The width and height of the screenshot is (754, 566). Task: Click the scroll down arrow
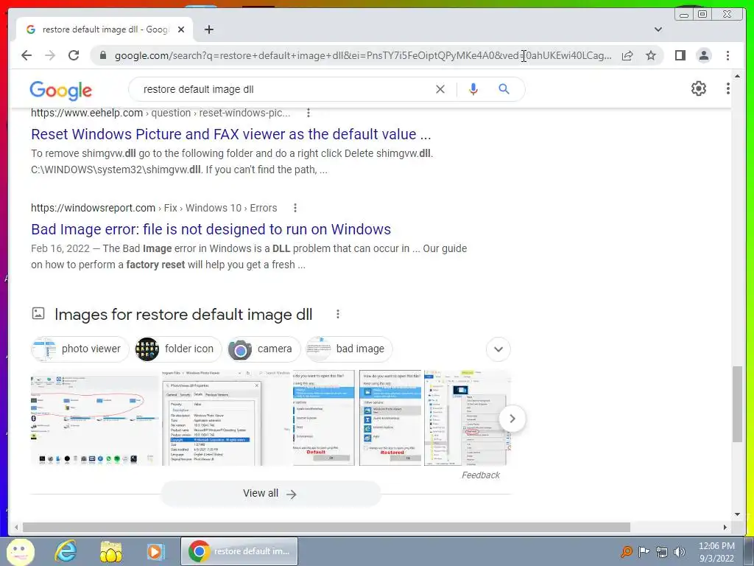coord(737,514)
